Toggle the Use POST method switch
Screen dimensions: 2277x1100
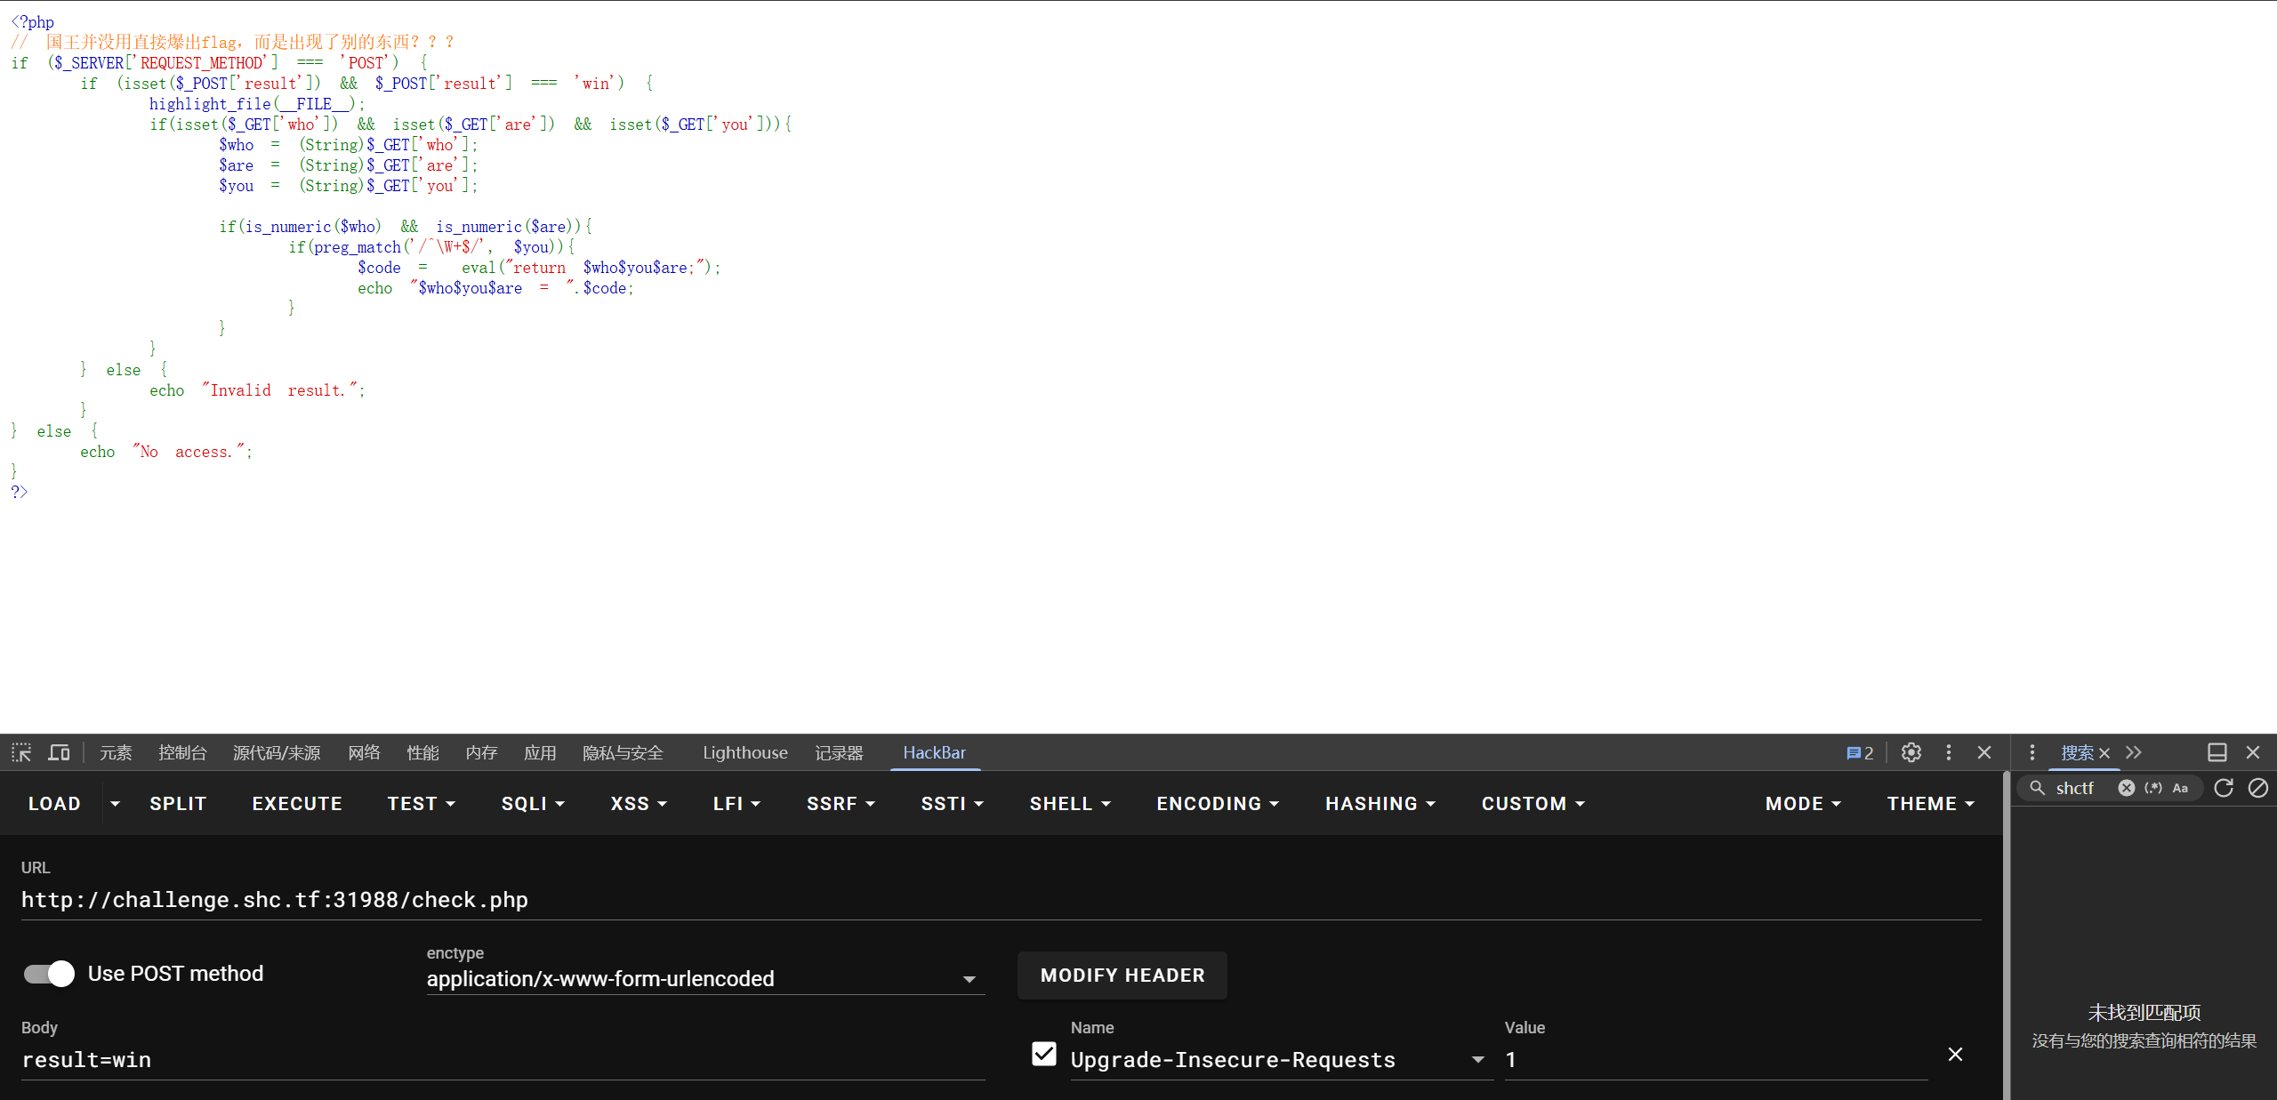coord(49,974)
